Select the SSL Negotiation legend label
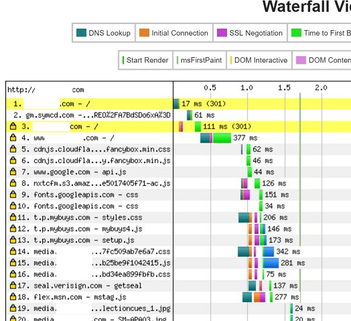Screen dimensions: 351x321 256,33
